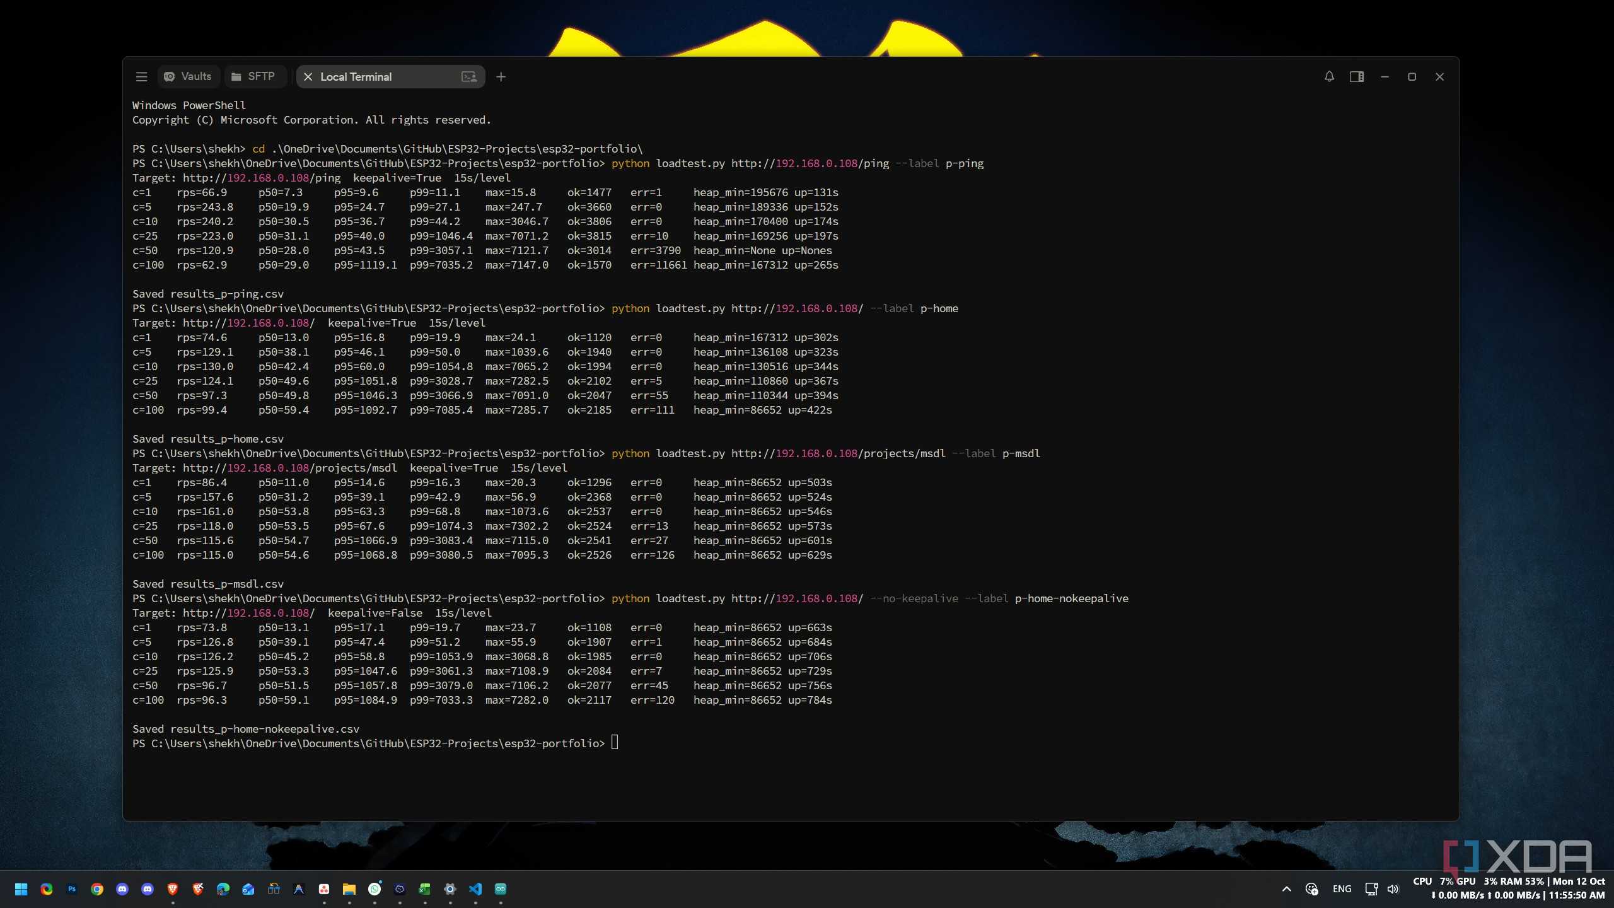Click 'Windows PowerShell' header text
The height and width of the screenshot is (908, 1614).
point(189,105)
